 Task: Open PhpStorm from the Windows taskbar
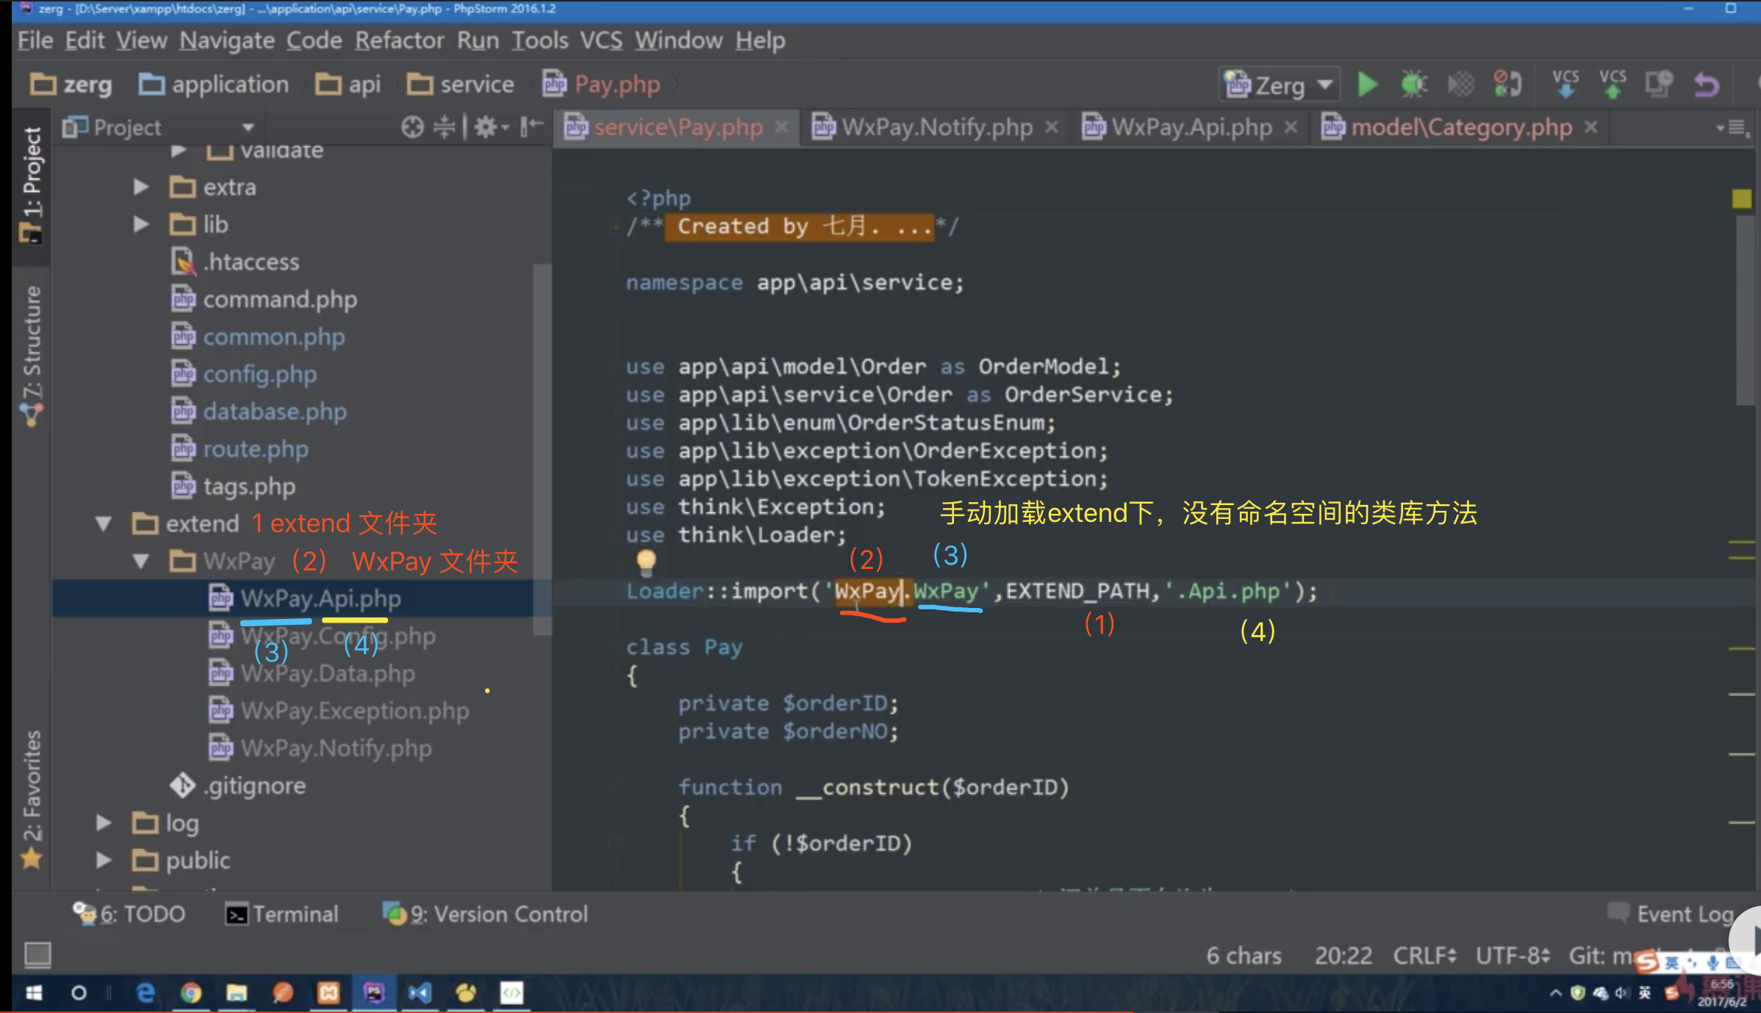[374, 993]
